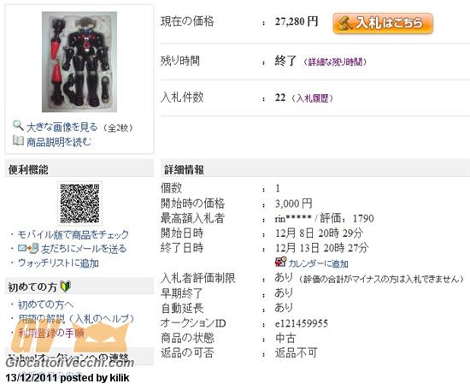The height and width of the screenshot is (384, 470).
Task: Open the robot toy product thumbnail
Action: 79,62
